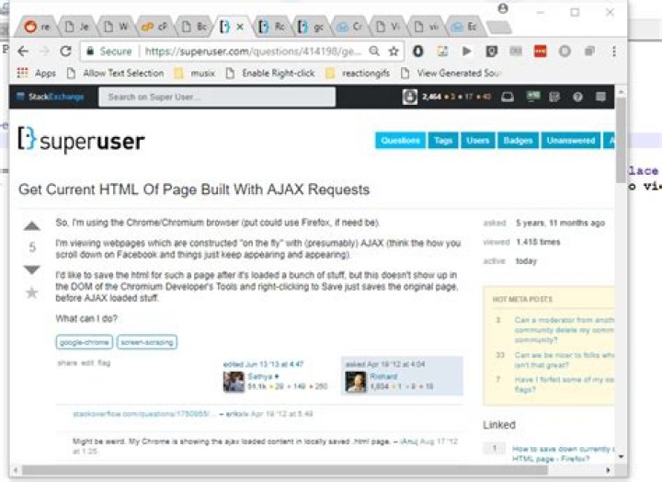This screenshot has height=482, width=662.
Task: Go back with the browser back arrow
Action: [23, 52]
